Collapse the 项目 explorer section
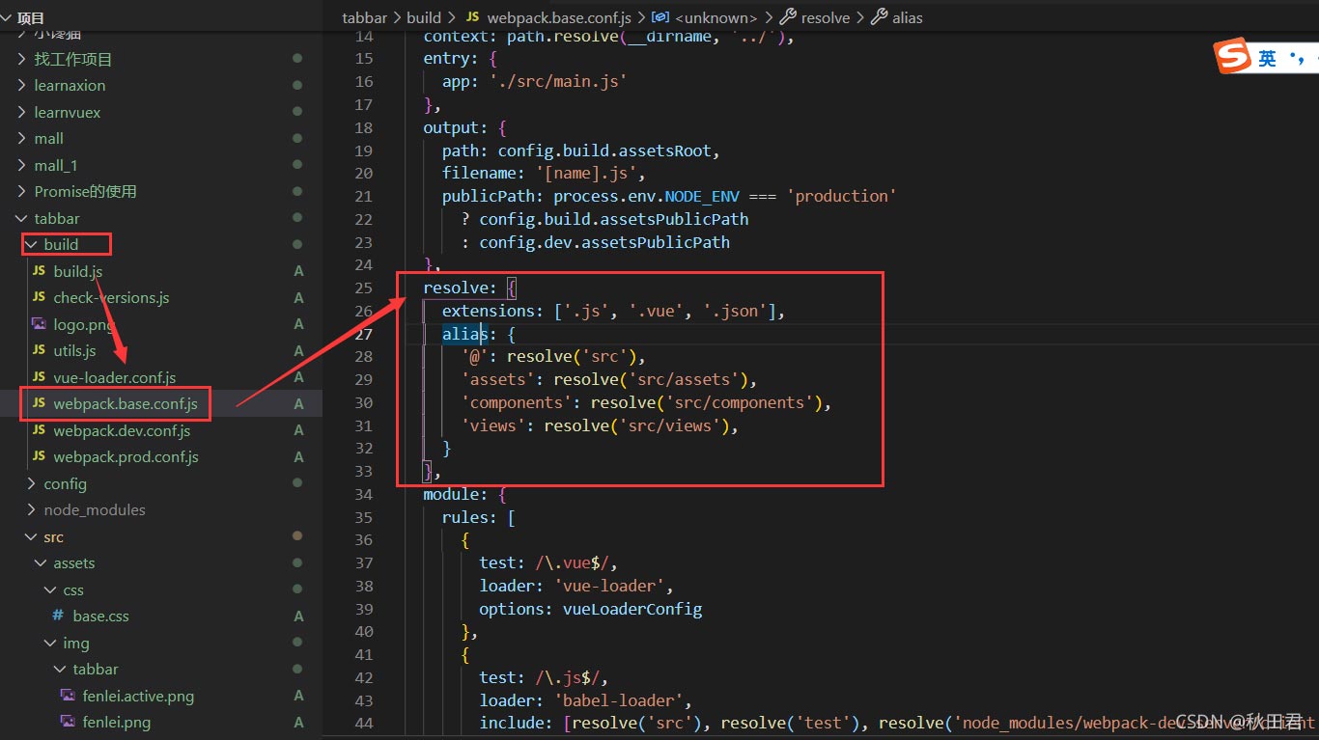This screenshot has width=1319, height=740. pos(8,18)
